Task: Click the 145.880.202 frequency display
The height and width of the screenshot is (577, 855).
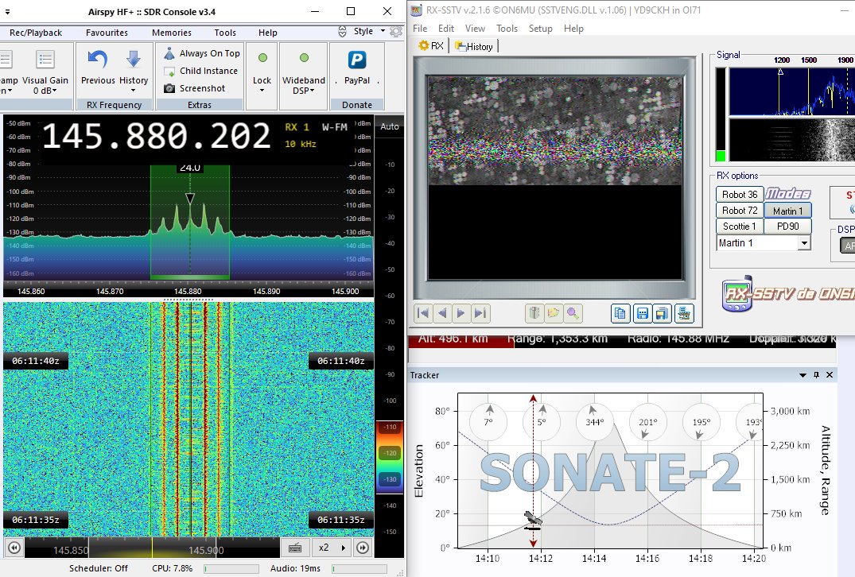Action: click(157, 136)
